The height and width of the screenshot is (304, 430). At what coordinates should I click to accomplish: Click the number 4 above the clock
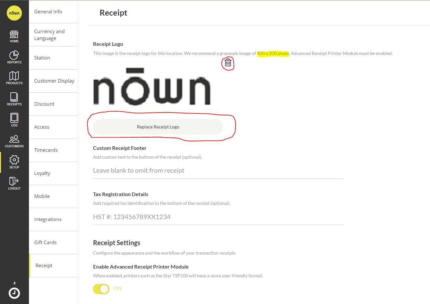pyautogui.click(x=14, y=283)
